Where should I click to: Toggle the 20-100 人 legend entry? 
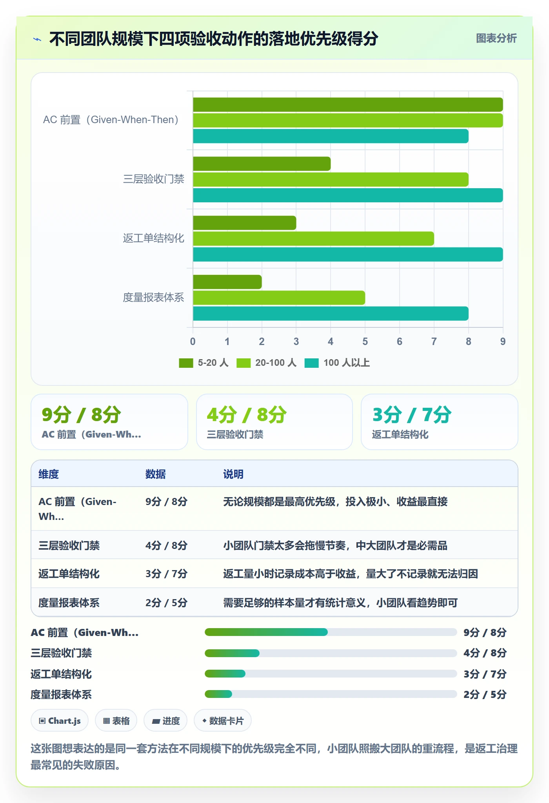pyautogui.click(x=266, y=363)
